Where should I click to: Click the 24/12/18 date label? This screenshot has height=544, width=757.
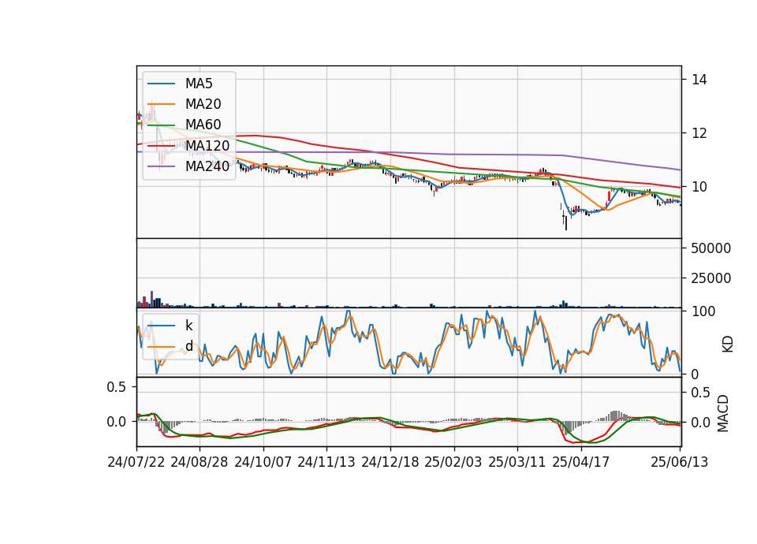pyautogui.click(x=390, y=462)
